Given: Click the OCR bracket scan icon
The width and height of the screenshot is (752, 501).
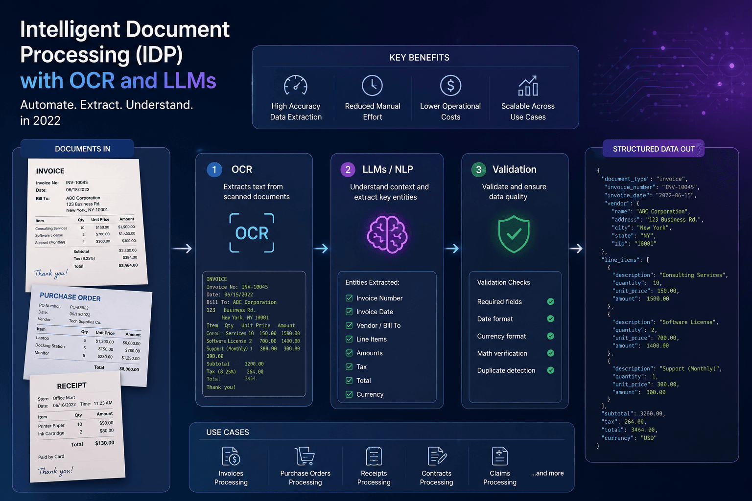Looking at the screenshot, I should coord(252,233).
